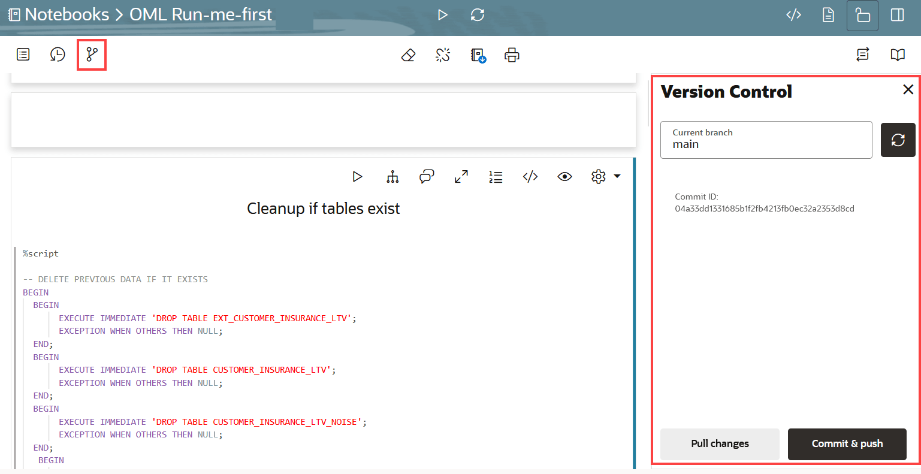Click the Pull changes button
This screenshot has width=921, height=474.
tap(720, 444)
